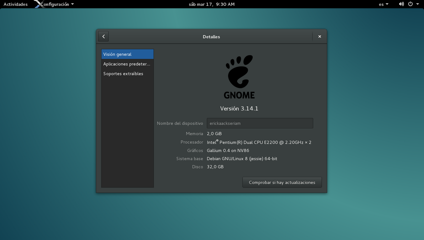Close the Detalles window
This screenshot has width=424, height=240.
320,37
